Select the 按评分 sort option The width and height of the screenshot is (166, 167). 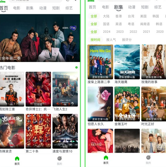(x=127, y=40)
